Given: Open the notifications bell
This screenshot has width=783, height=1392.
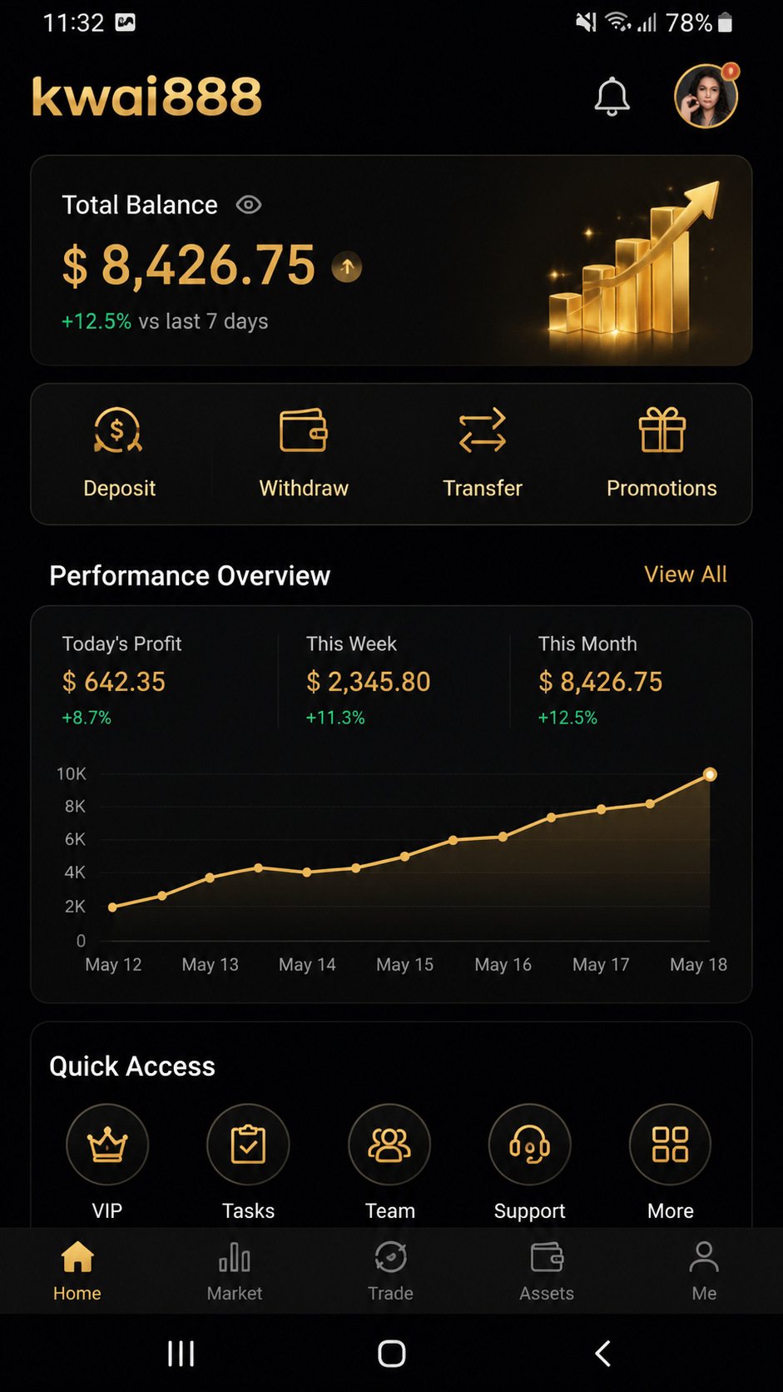Looking at the screenshot, I should point(612,97).
